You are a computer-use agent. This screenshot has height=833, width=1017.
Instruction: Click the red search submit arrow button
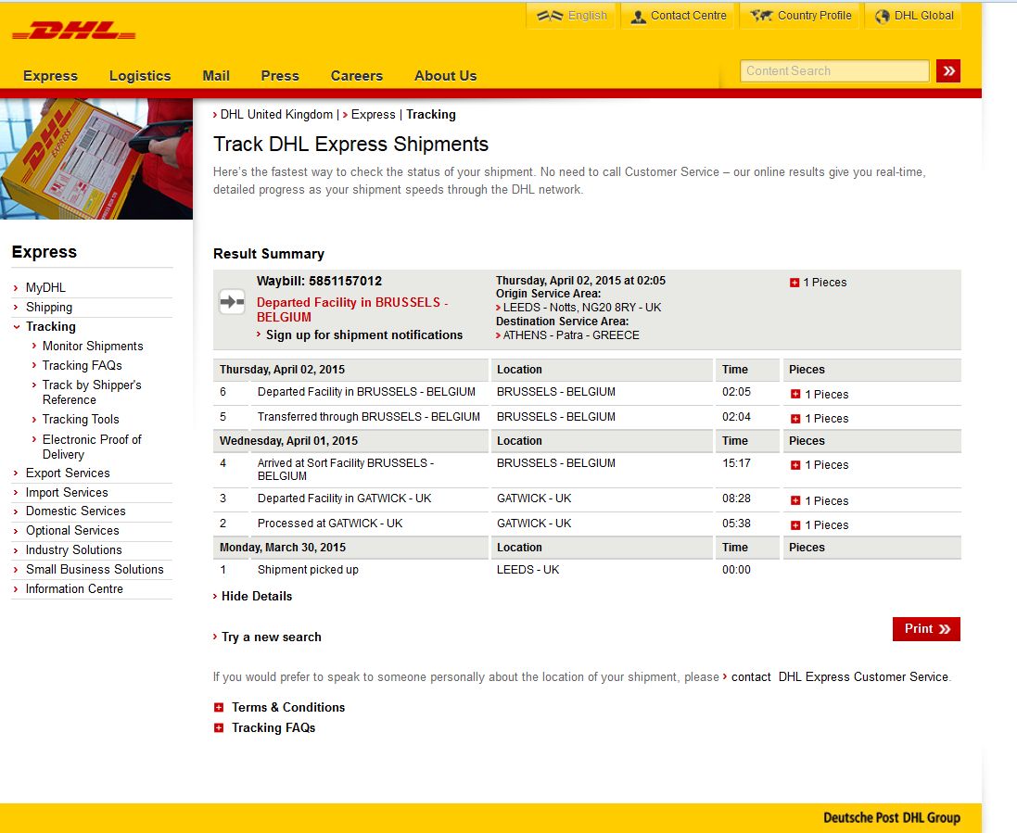(x=948, y=70)
